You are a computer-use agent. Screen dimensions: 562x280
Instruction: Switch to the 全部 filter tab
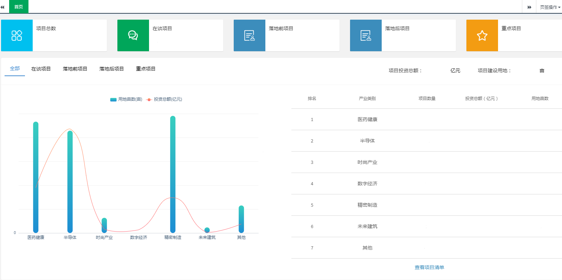pyautogui.click(x=15, y=69)
